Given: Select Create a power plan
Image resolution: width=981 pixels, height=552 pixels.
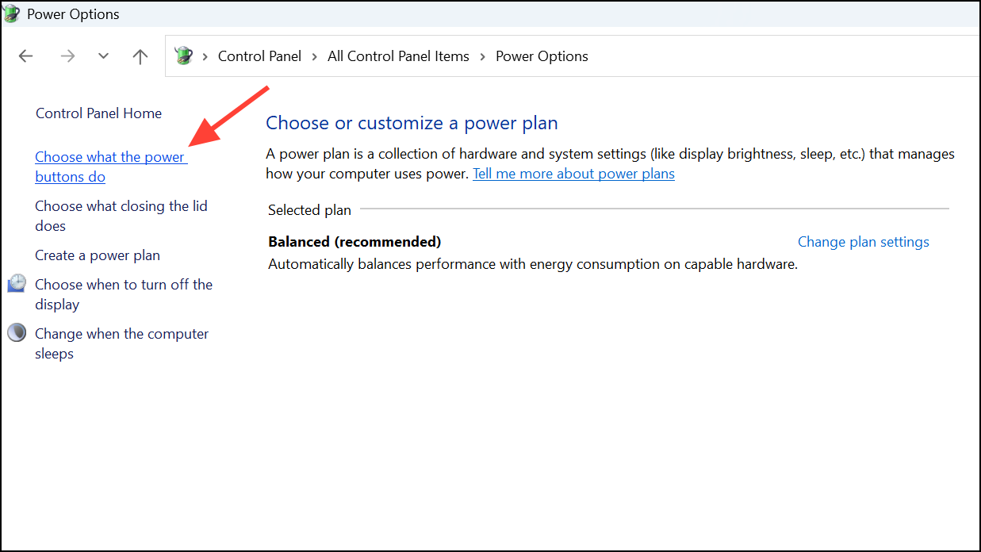Looking at the screenshot, I should pyautogui.click(x=97, y=255).
